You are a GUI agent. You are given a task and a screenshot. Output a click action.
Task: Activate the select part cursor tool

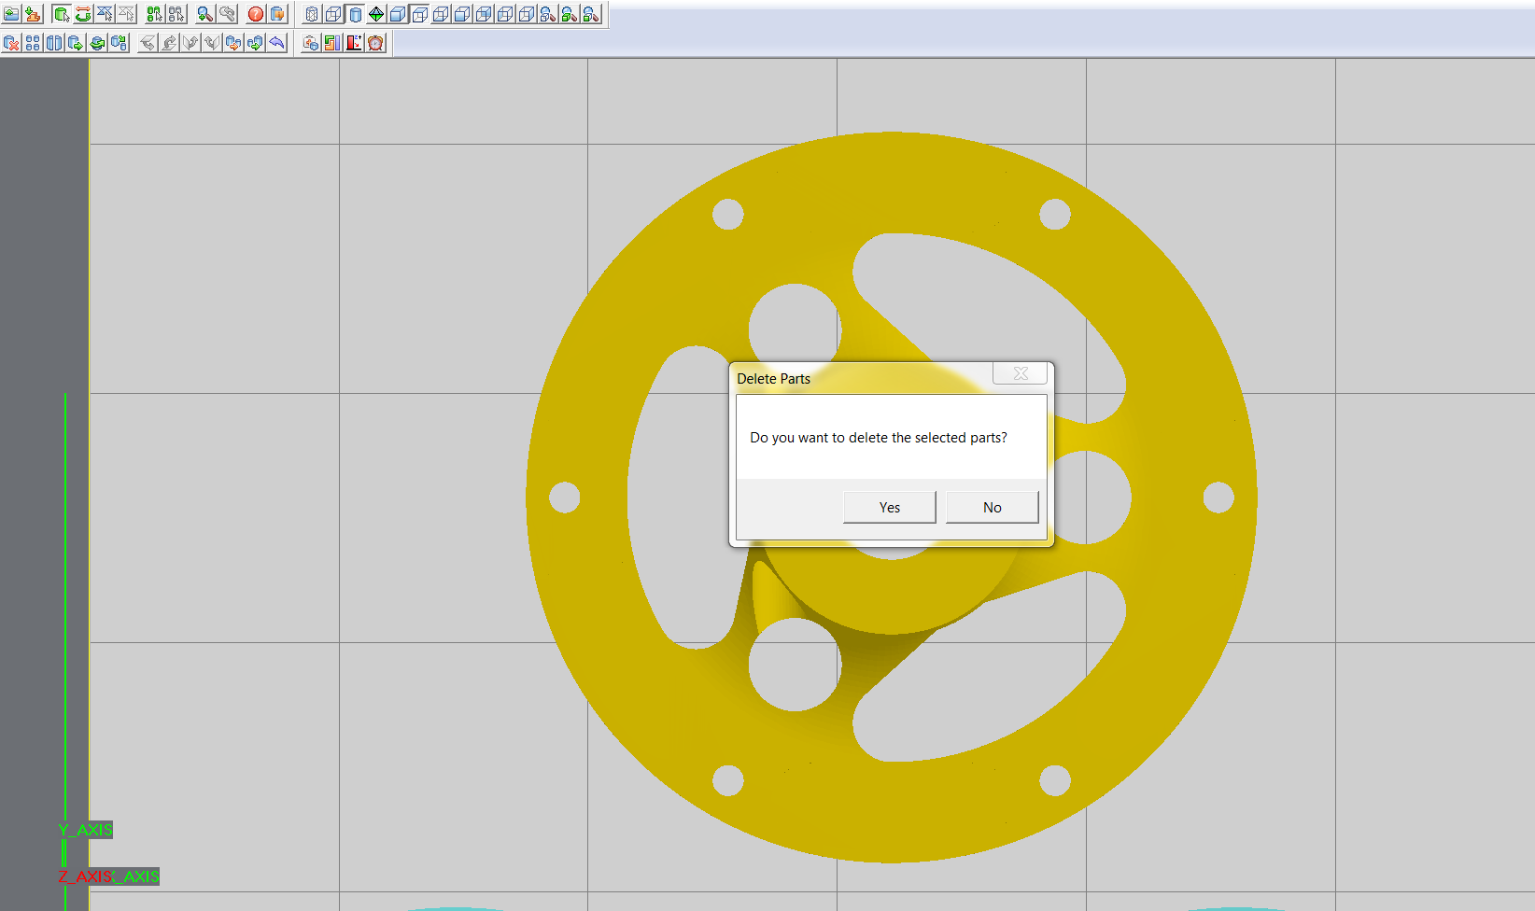(62, 14)
